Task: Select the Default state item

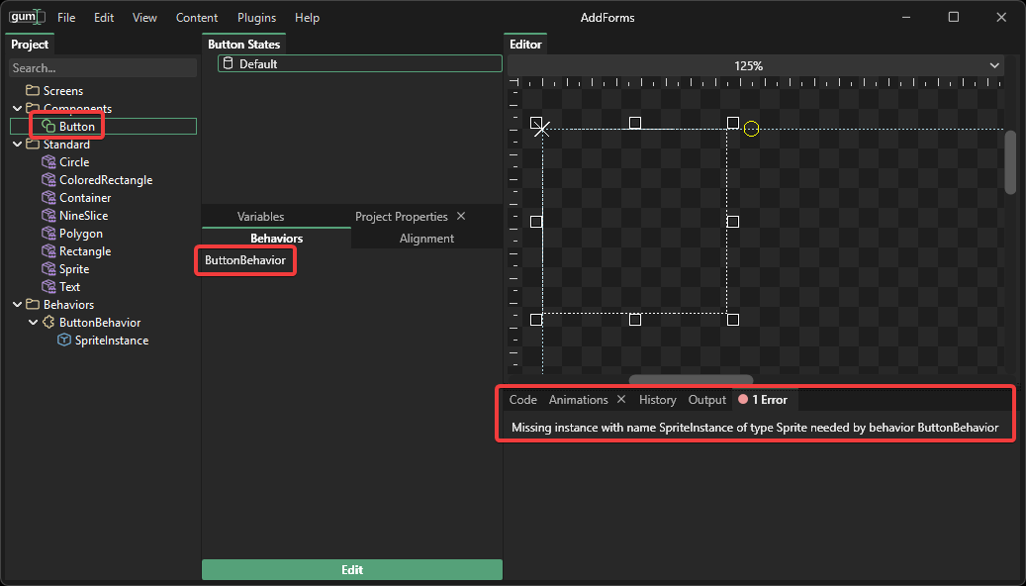Action: point(360,64)
